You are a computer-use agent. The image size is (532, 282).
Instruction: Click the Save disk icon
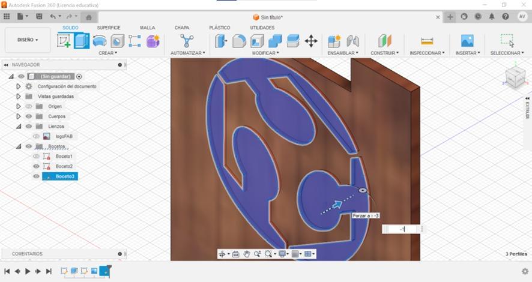[39, 16]
